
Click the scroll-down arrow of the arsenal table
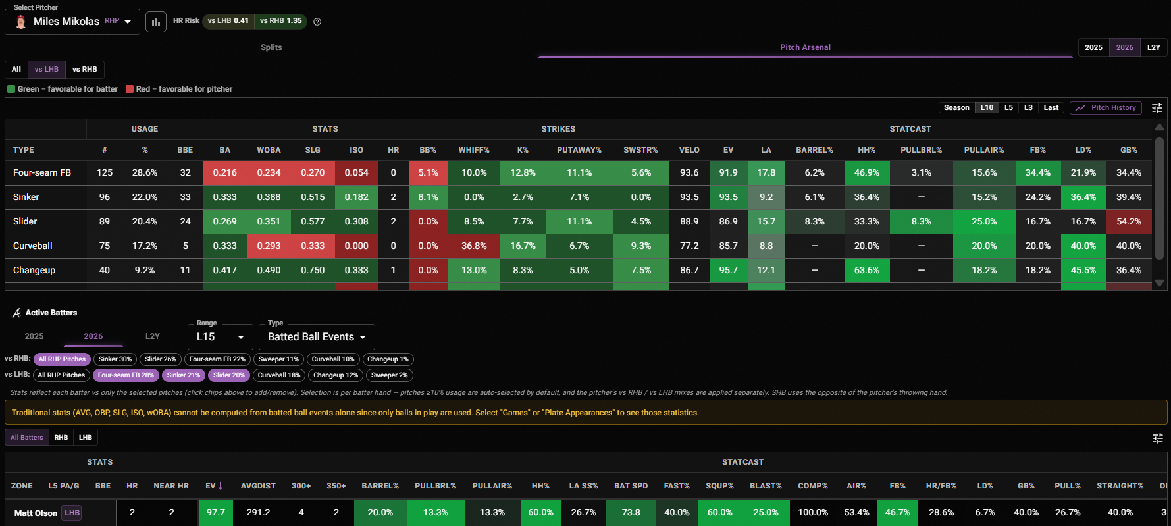tap(1159, 283)
